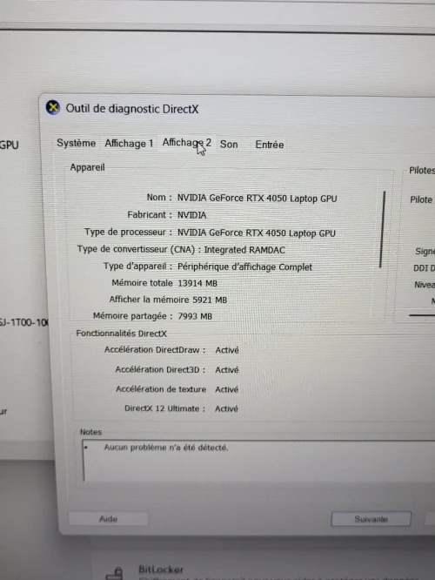Screen dimensions: 435x580
Task: Switch to the Affichage 1 tab
Action: [129, 144]
